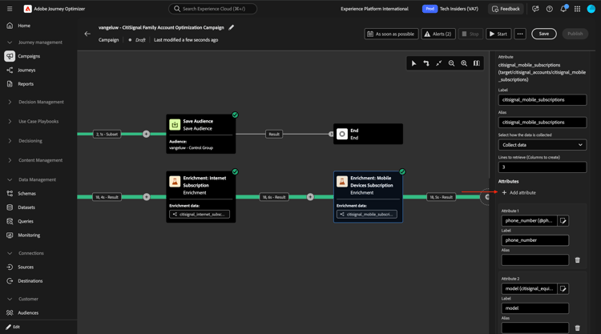Select the pointer tool in canvas toolbar

click(x=414, y=63)
